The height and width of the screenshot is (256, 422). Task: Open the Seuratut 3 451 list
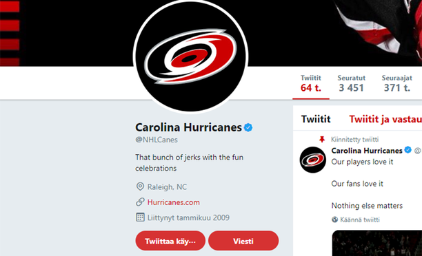tap(351, 84)
